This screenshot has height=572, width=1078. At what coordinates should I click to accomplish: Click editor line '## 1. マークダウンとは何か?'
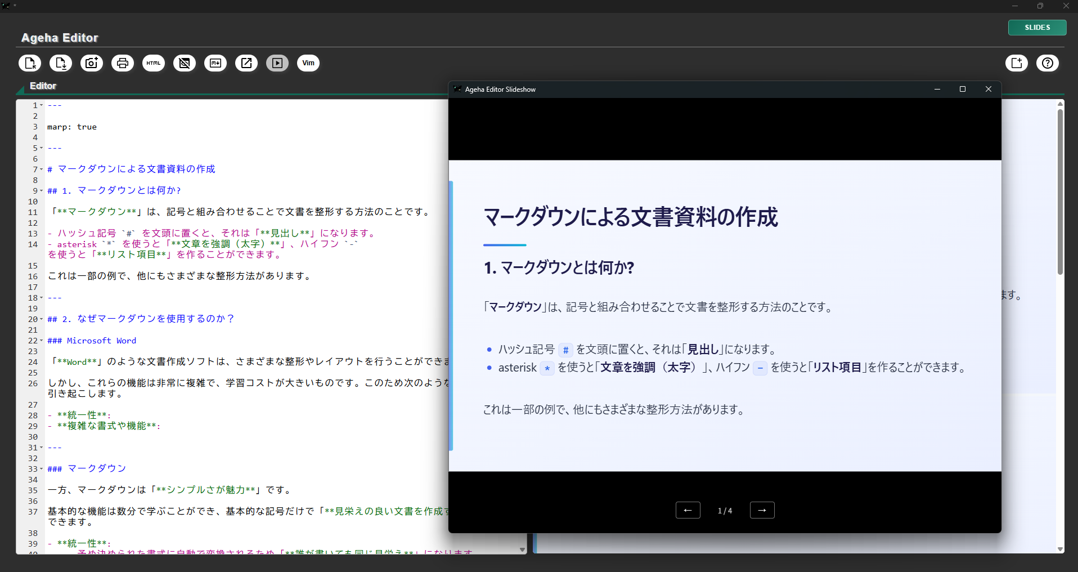[114, 191]
